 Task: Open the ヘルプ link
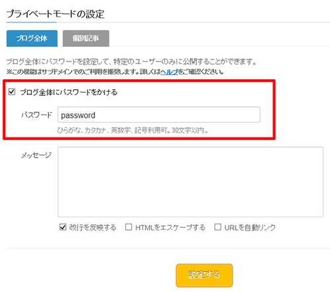[x=169, y=72]
